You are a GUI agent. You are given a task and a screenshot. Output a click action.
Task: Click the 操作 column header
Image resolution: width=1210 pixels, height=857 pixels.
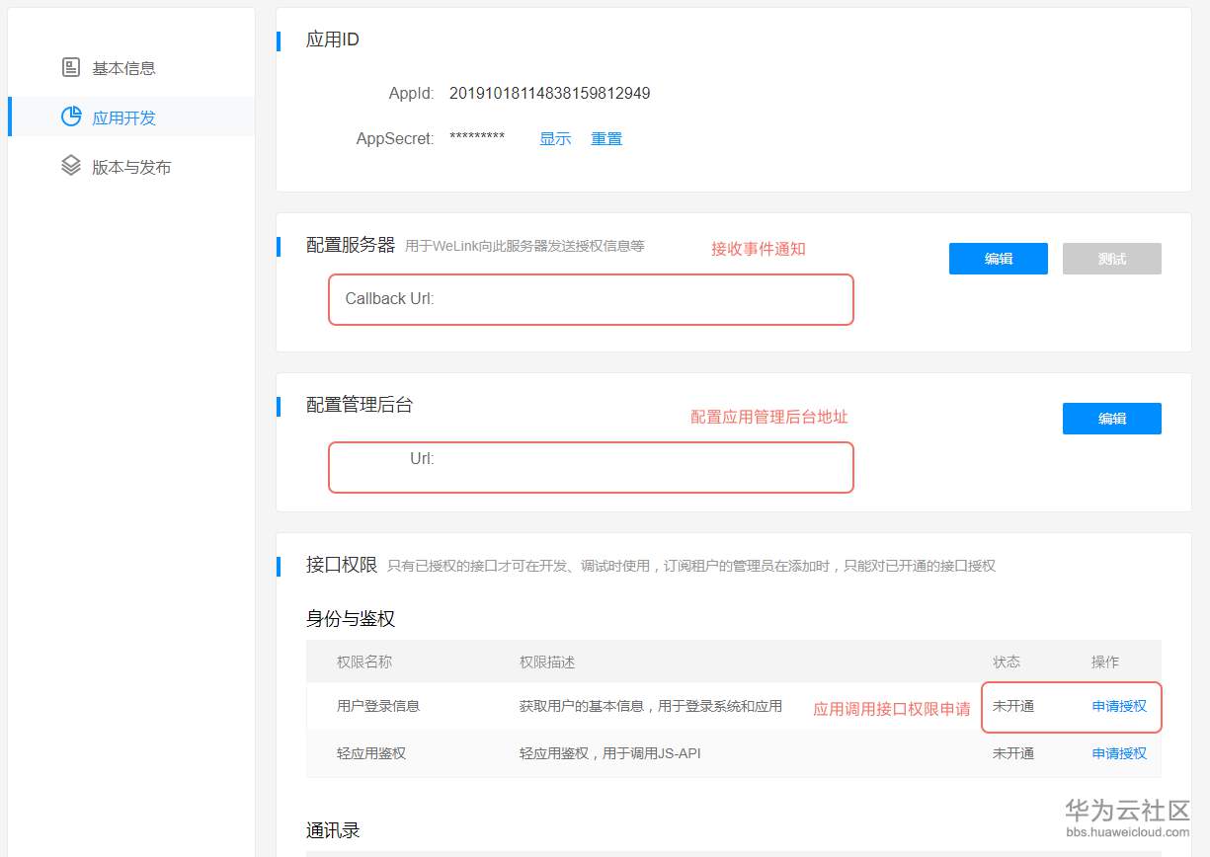pos(1105,662)
